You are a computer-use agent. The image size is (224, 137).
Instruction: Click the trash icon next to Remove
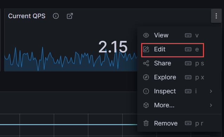pos(146,123)
